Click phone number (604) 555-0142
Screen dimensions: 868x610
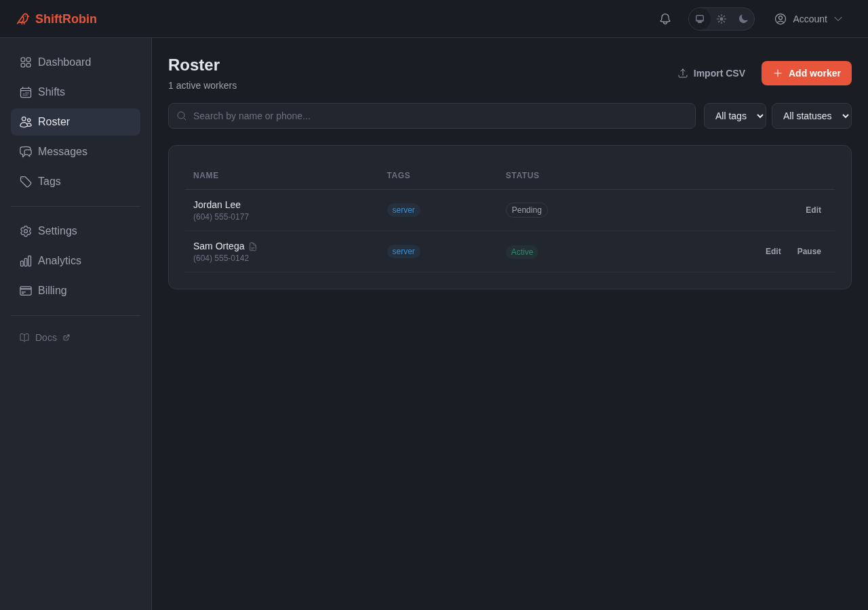[x=221, y=258]
